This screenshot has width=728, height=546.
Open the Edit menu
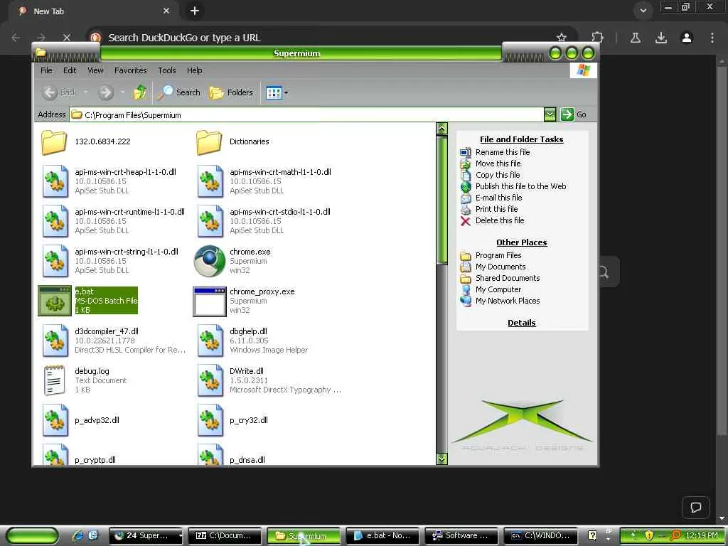tap(70, 70)
